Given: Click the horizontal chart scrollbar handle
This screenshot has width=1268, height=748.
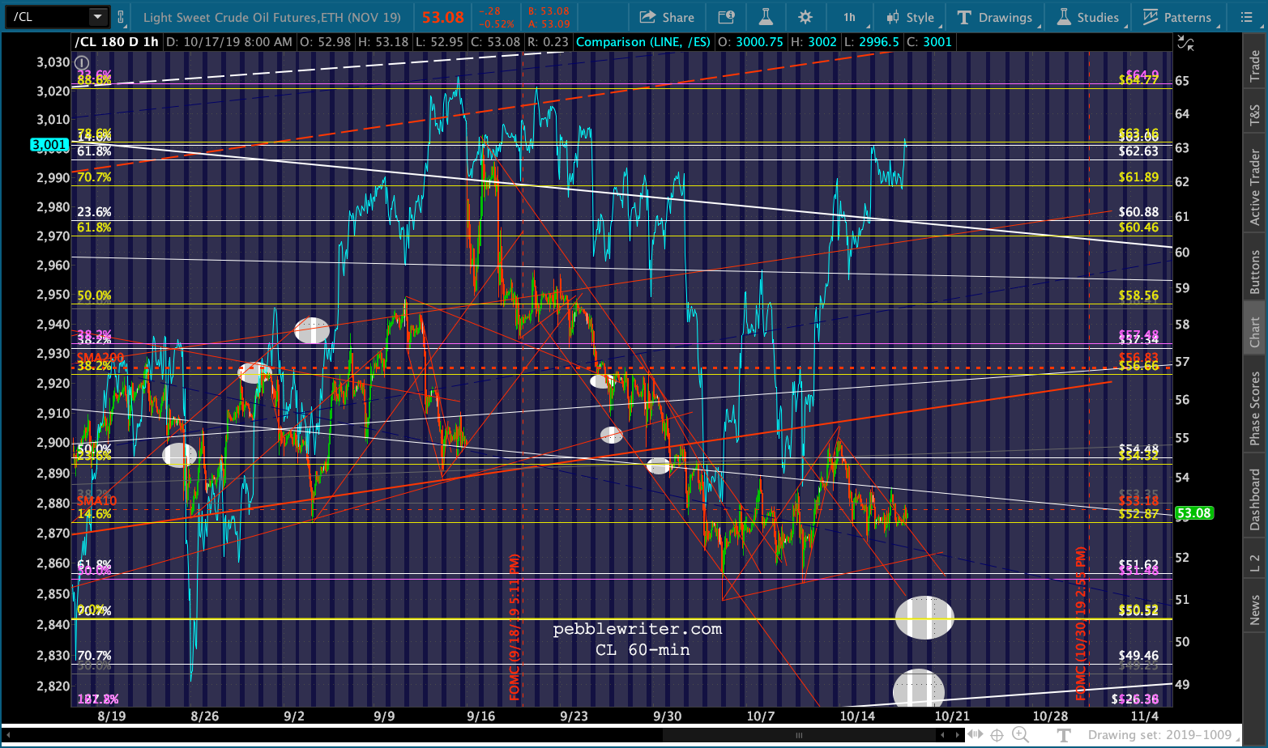Looking at the screenshot, I should click(x=799, y=735).
